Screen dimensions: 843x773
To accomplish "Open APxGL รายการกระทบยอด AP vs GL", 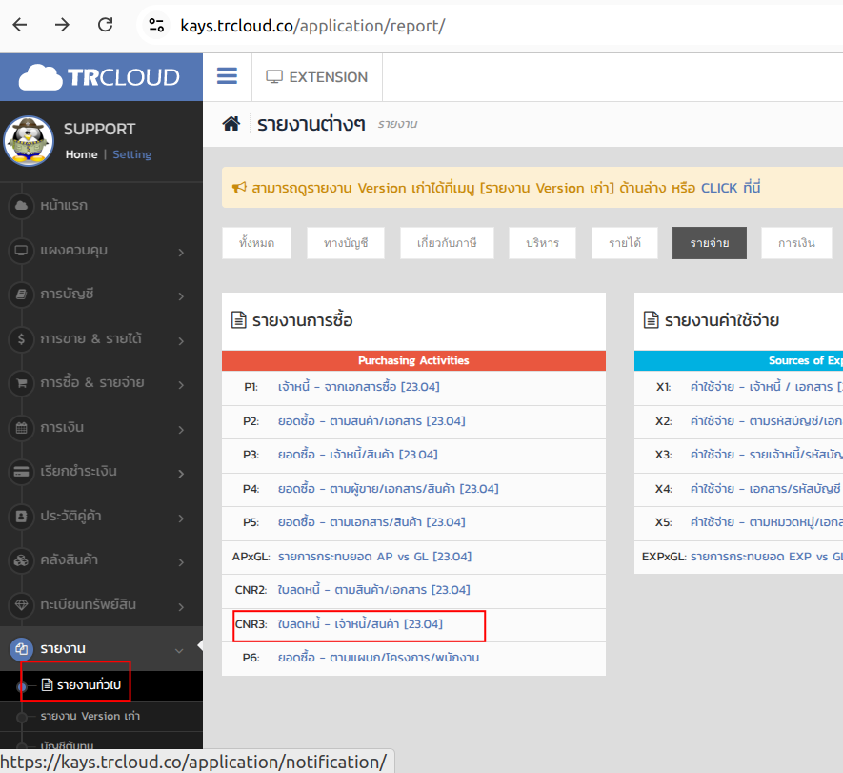I will coord(374,557).
